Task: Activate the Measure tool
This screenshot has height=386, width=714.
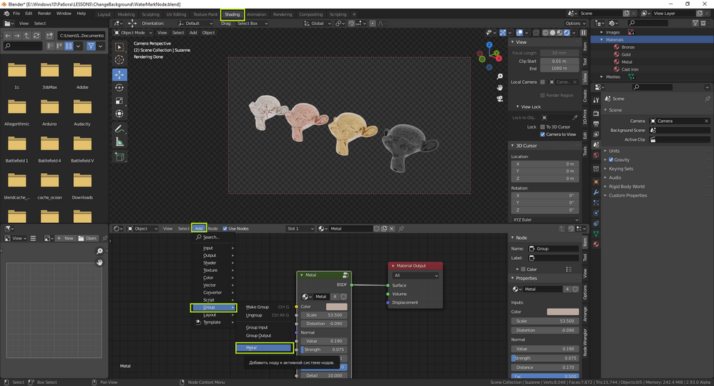Action: [119, 142]
